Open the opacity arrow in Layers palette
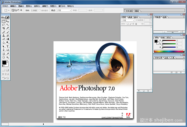Image resolution: width=187 pixels, height=127 pixels. pos(151,20)
